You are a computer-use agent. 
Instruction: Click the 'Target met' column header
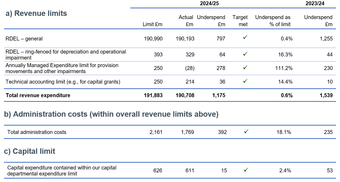pos(240,21)
